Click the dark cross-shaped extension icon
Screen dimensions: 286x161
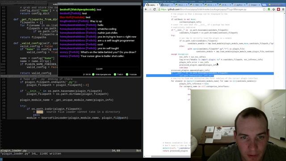point(273,9)
